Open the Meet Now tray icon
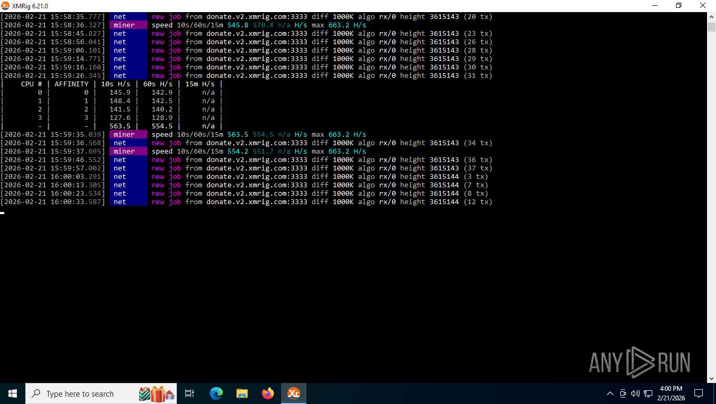 tap(623, 393)
